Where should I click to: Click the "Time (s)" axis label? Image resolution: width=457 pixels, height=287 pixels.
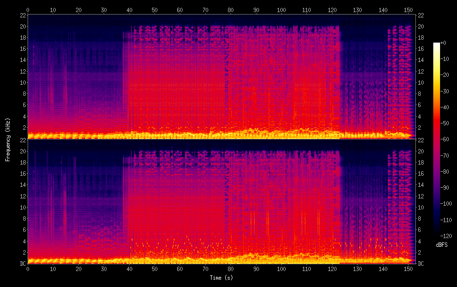click(220, 278)
